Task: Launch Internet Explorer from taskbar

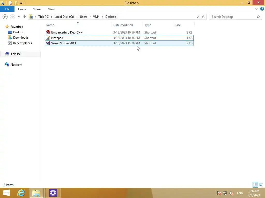Action: point(21,193)
